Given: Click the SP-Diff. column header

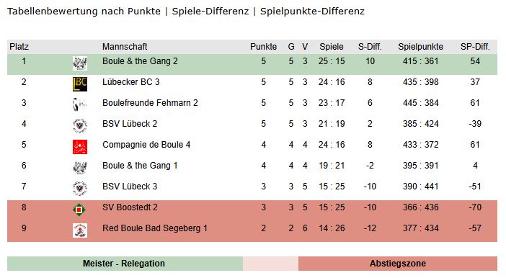Looking at the screenshot, I should point(475,47).
